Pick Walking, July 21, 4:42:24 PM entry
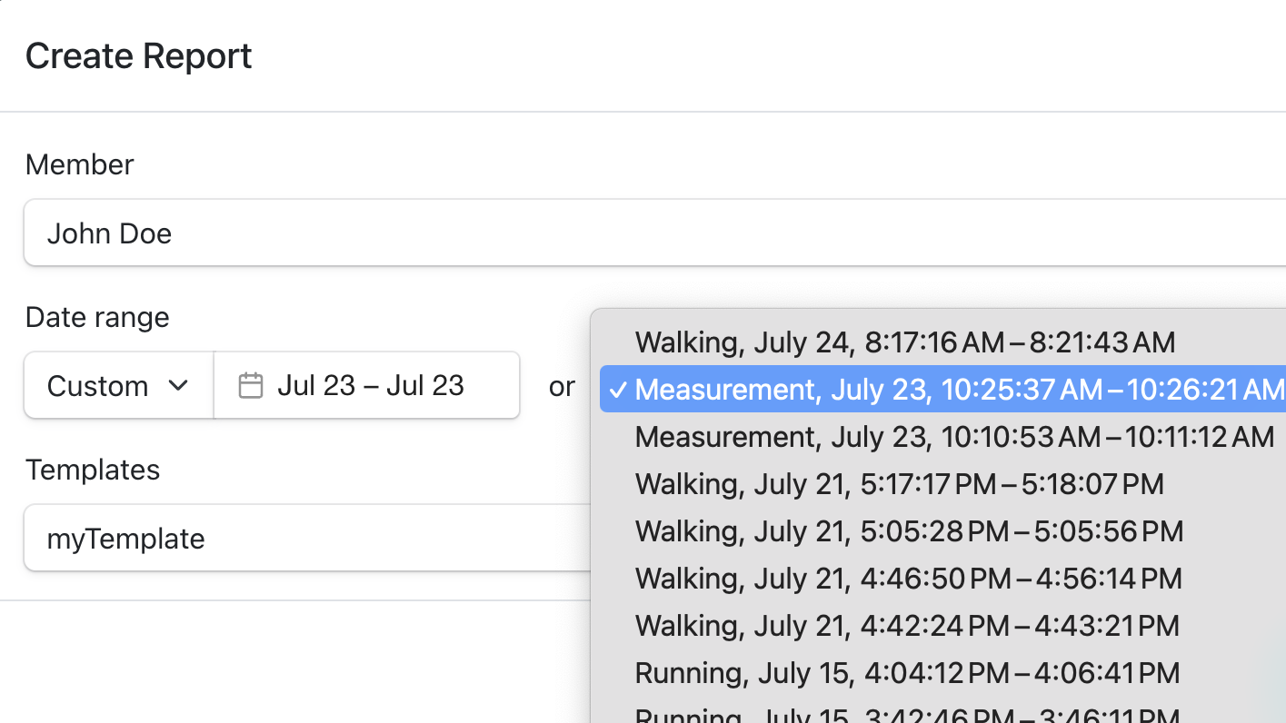Viewport: 1286px width, 723px height. [x=907, y=626]
